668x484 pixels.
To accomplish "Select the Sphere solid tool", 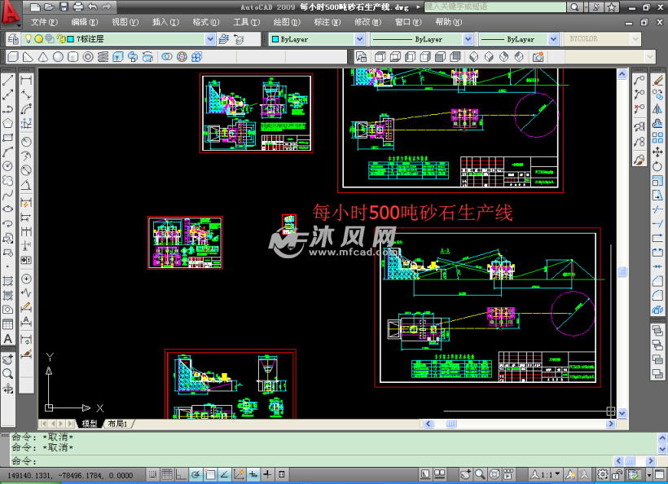I will coord(58,57).
